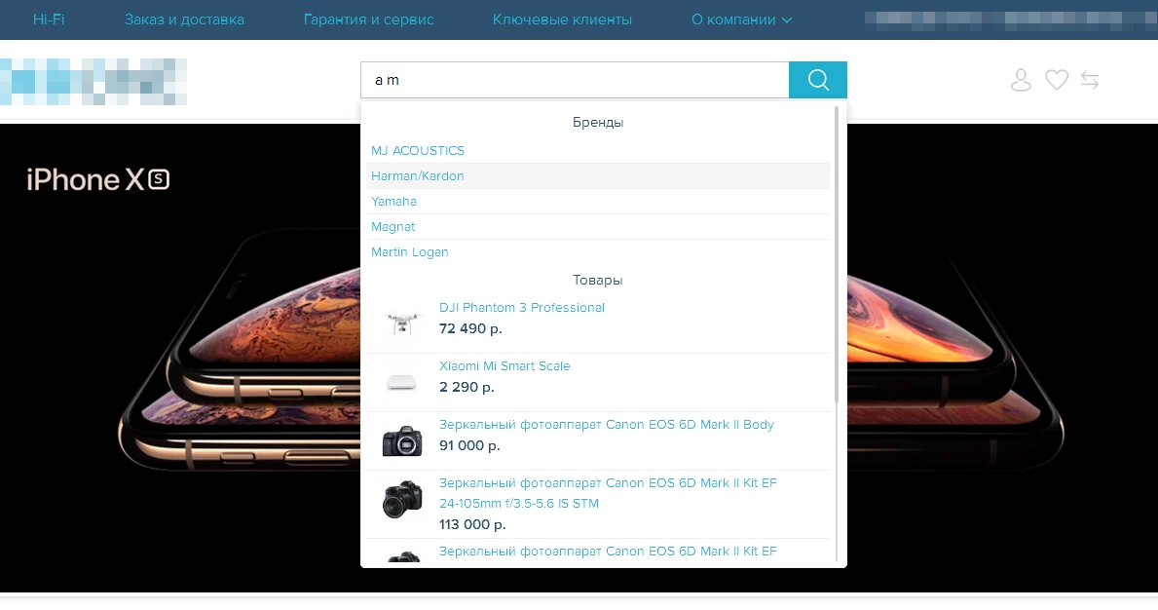The height and width of the screenshot is (610, 1158).
Task: Open Гарантия и сервис menu item
Action: click(368, 19)
